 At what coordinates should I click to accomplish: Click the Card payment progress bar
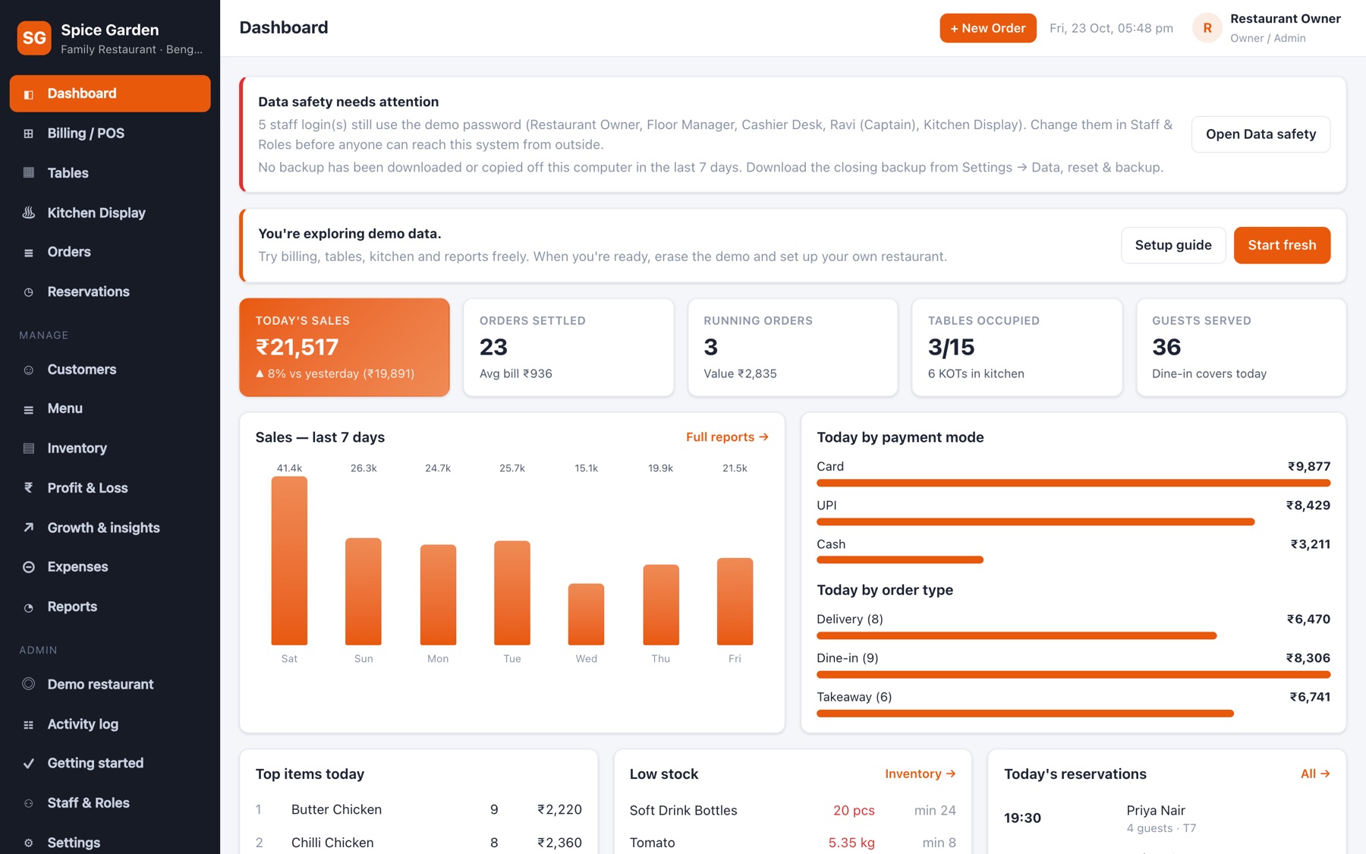pos(1073,483)
